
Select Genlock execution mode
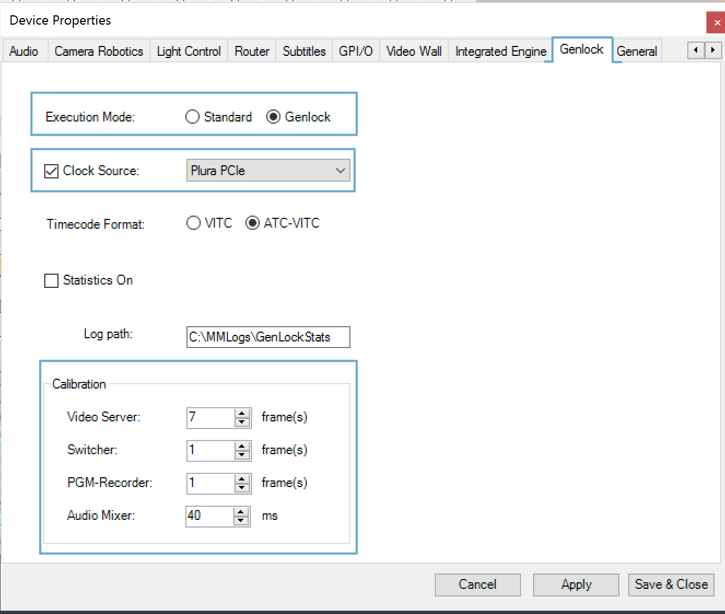point(273,117)
